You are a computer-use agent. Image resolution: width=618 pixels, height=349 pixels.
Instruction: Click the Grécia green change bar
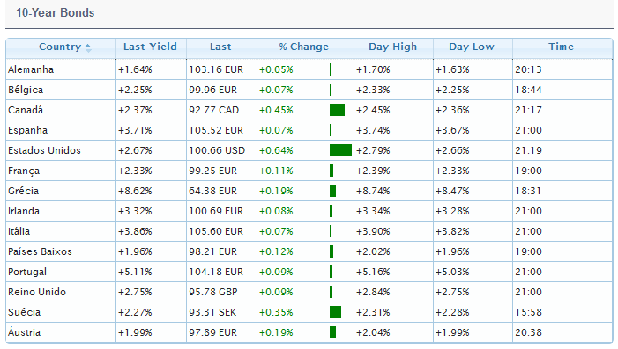(x=332, y=191)
